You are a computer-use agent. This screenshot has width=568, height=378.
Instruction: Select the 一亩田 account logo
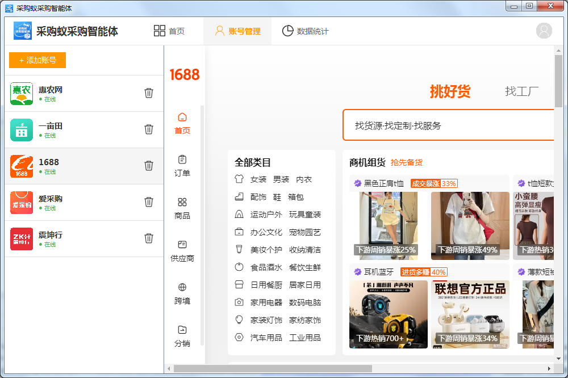(x=22, y=129)
